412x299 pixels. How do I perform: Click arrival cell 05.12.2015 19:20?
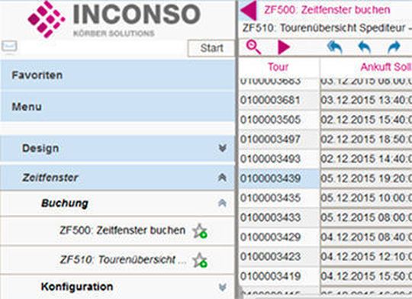coord(366,178)
